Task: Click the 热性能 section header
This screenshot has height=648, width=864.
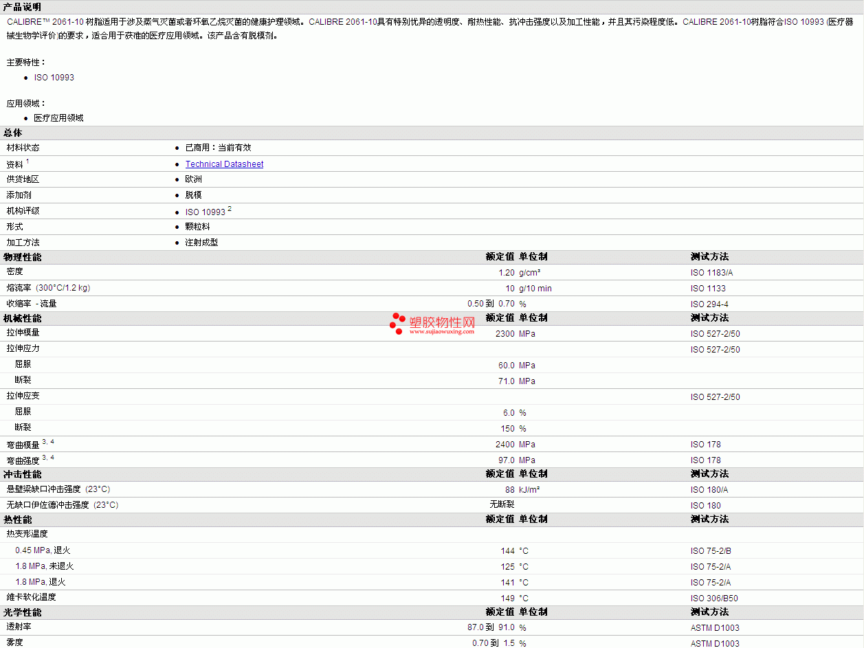Action: (18, 520)
